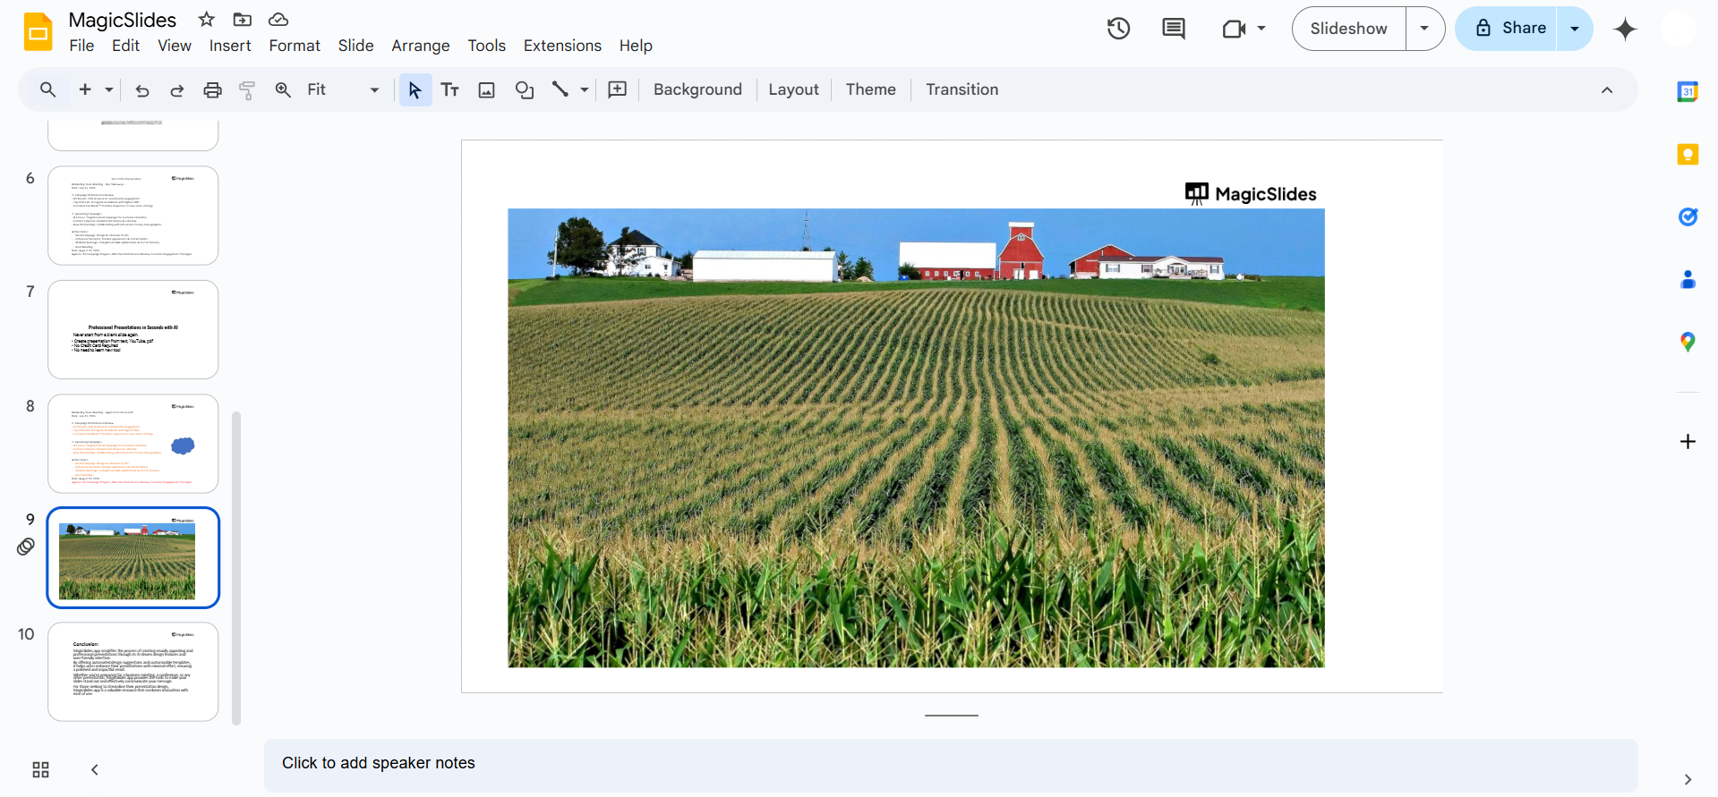The height and width of the screenshot is (797, 1718).
Task: Click the zoom tool icon
Action: coord(283,89)
